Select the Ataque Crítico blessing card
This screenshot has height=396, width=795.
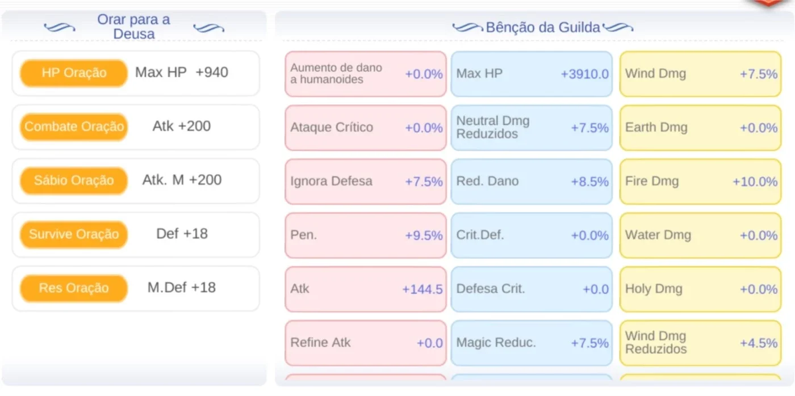click(x=366, y=128)
